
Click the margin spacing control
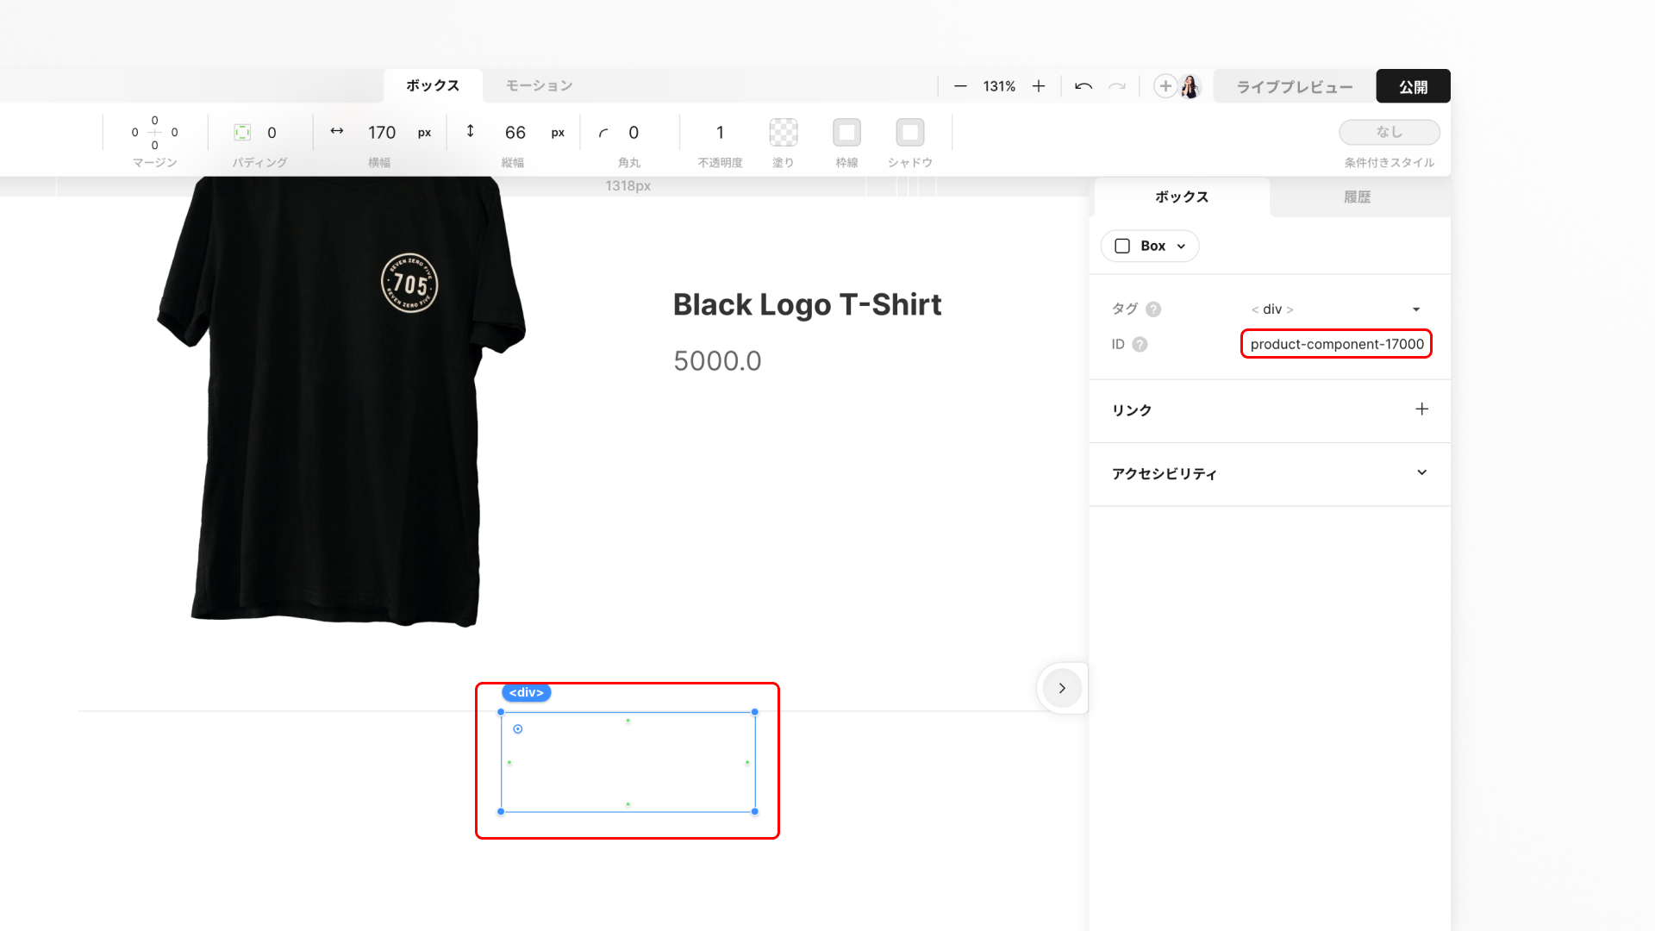(155, 132)
